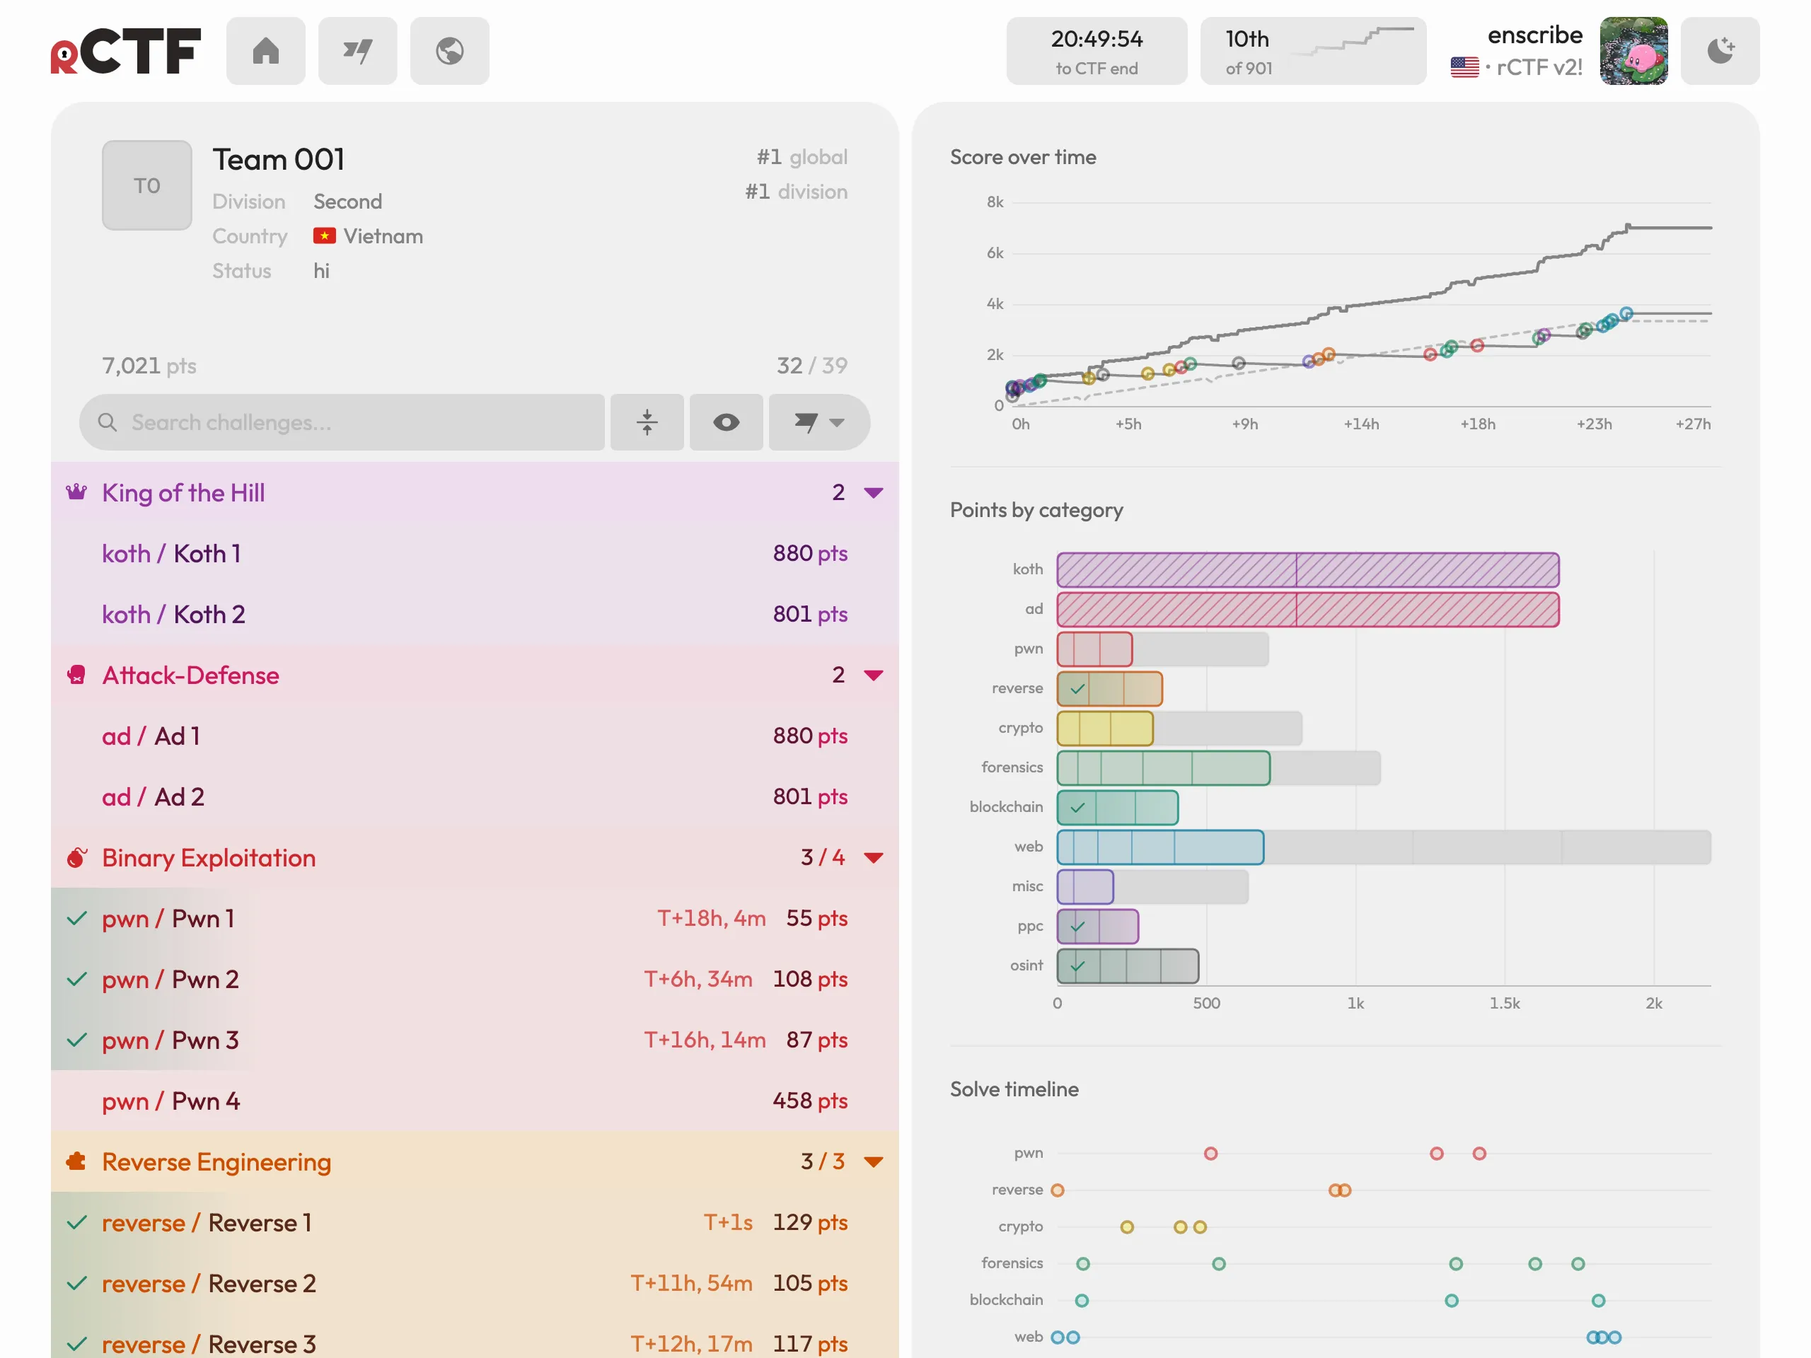Click the ad bar in Points by category

[1307, 610]
